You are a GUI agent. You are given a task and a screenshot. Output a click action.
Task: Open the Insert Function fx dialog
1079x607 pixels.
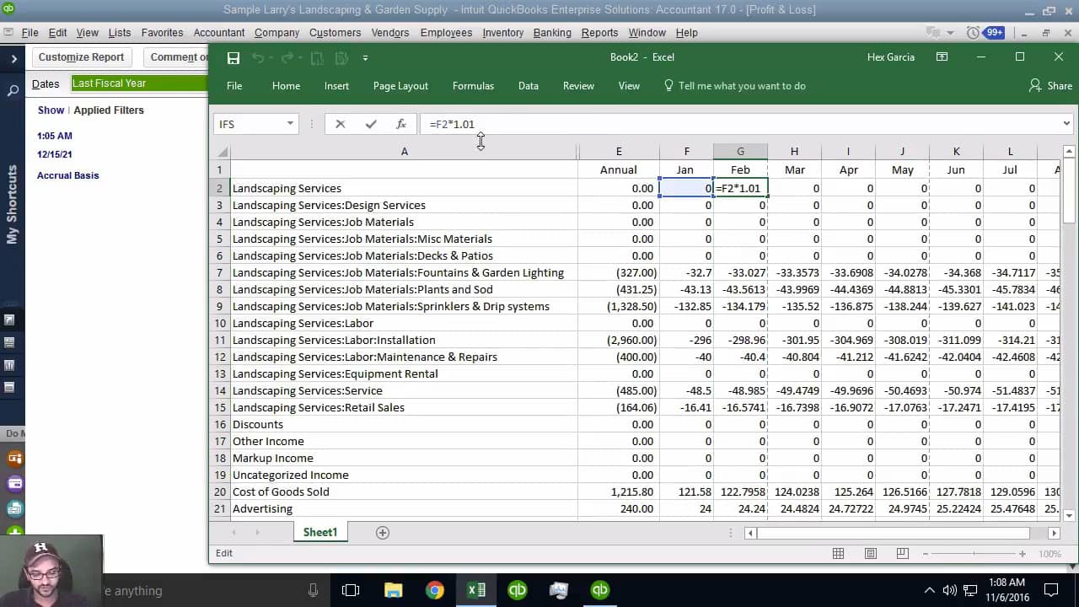pyautogui.click(x=401, y=124)
